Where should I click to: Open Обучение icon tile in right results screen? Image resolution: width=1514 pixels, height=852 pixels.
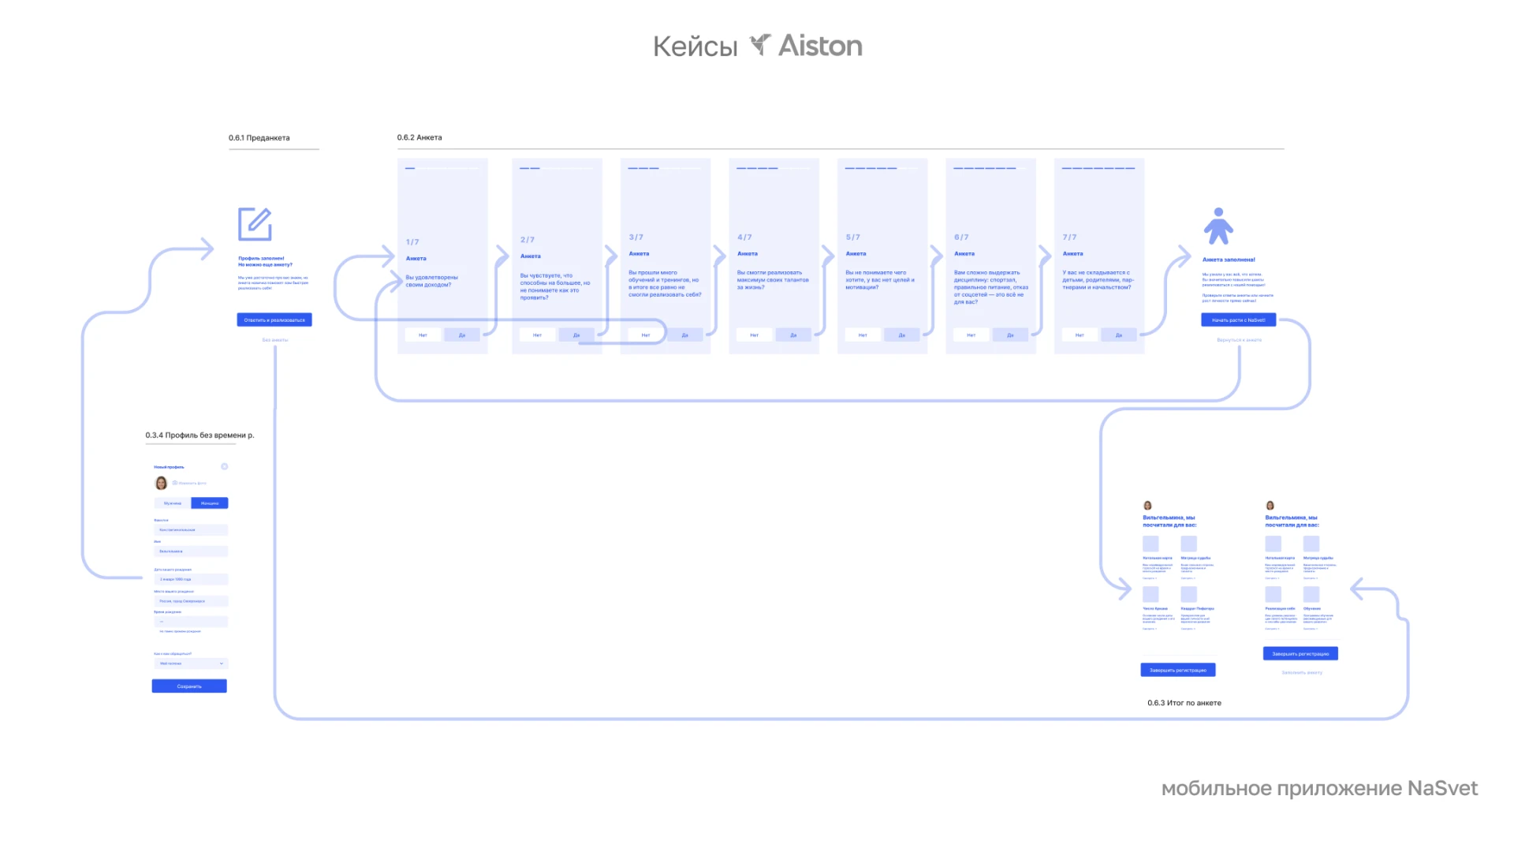[x=1311, y=594]
